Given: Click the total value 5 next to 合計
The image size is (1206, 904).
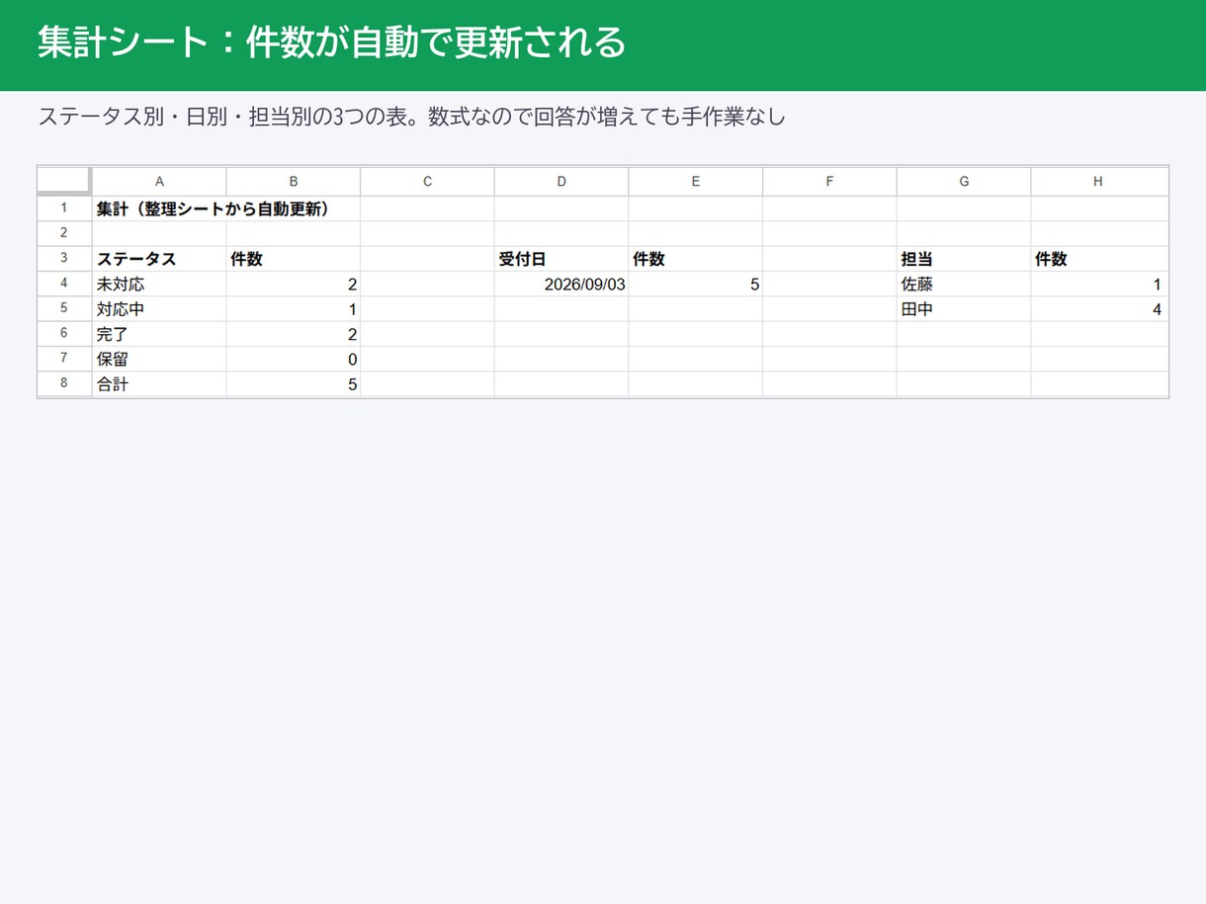Looking at the screenshot, I should 294,384.
